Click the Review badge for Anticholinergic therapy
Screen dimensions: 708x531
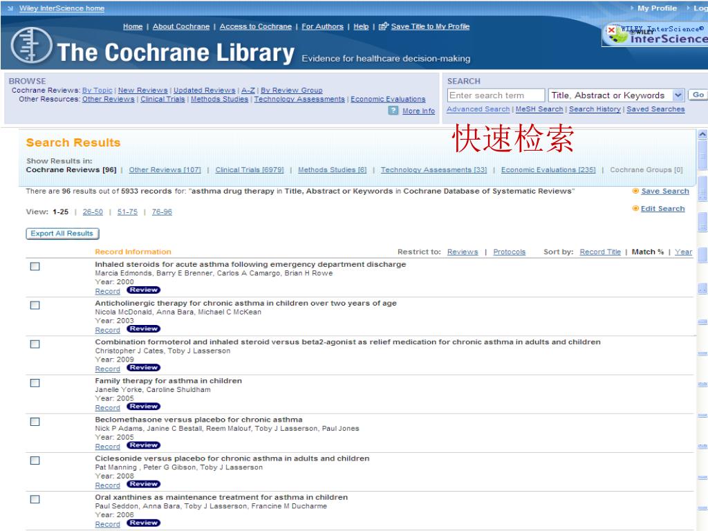pos(144,328)
